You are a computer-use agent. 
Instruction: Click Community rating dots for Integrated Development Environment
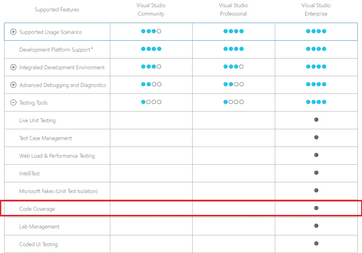151,67
